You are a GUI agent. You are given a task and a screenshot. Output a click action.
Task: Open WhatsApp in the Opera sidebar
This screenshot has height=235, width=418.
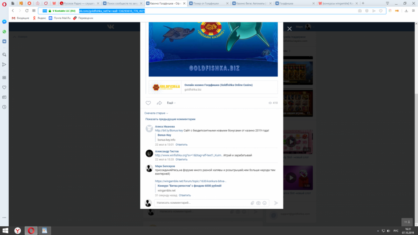[x=4, y=32]
